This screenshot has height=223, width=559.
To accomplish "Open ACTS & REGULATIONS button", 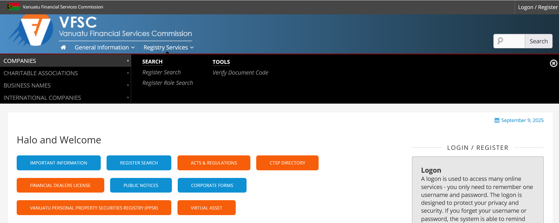I will pos(214,163).
